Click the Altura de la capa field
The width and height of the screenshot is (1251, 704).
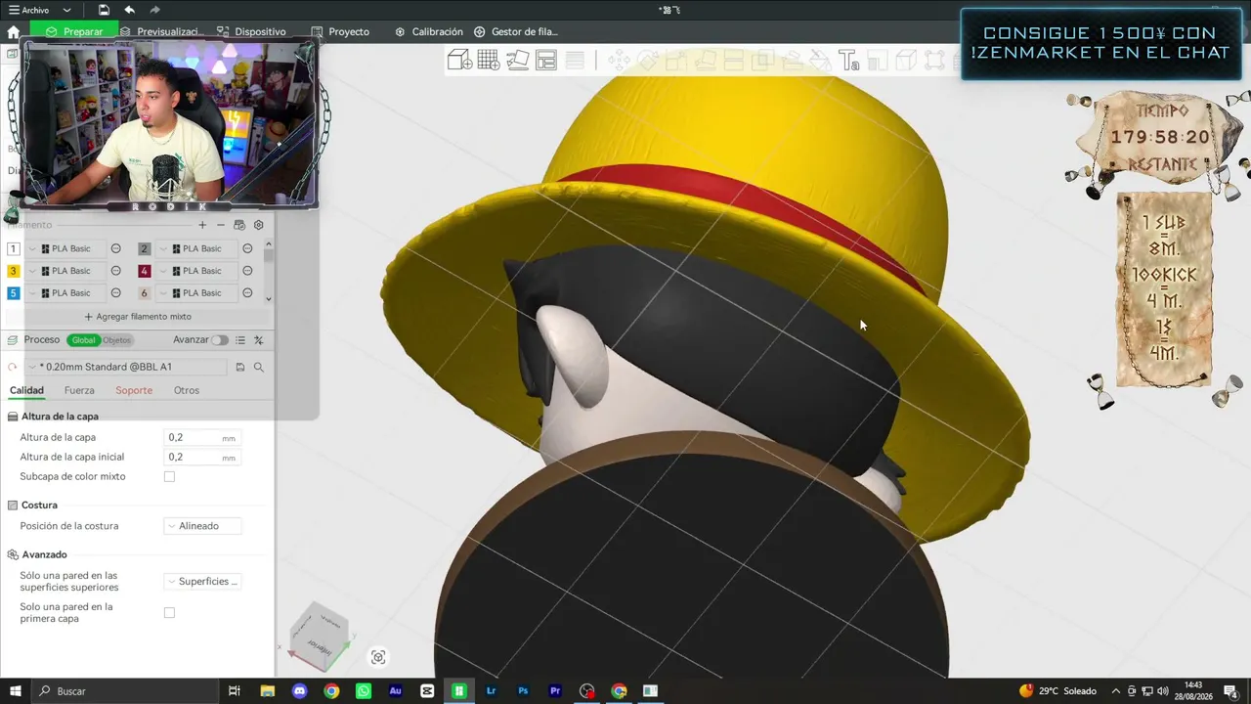[201, 438]
